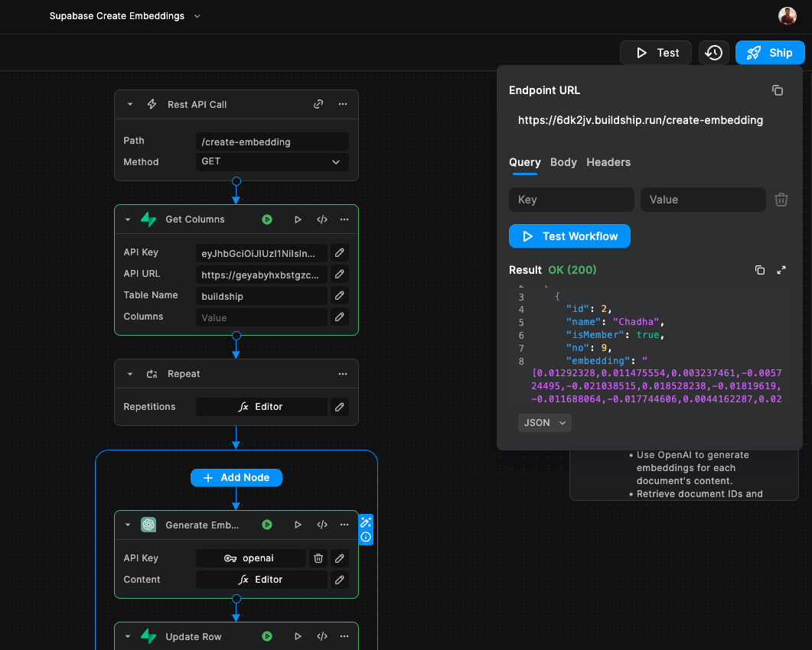812x650 pixels.
Task: Switch to the Body tab
Action: point(563,162)
